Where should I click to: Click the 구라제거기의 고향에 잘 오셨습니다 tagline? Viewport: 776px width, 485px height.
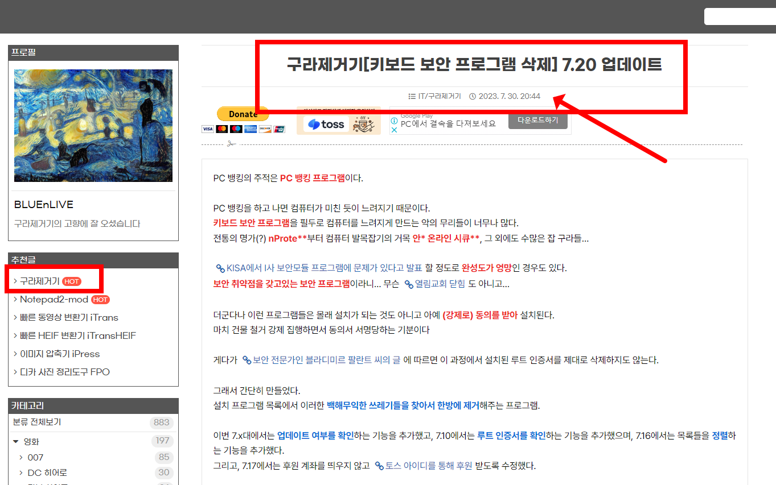(x=77, y=224)
